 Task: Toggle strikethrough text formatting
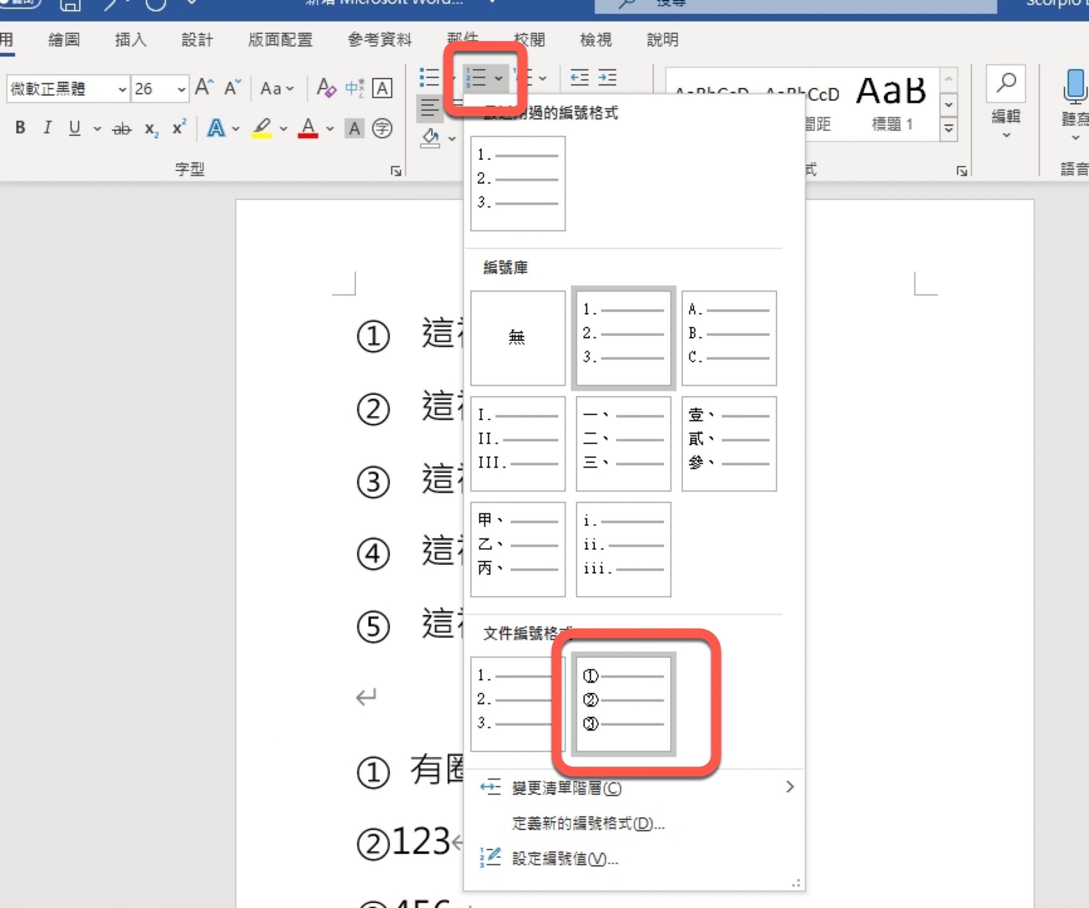122,128
